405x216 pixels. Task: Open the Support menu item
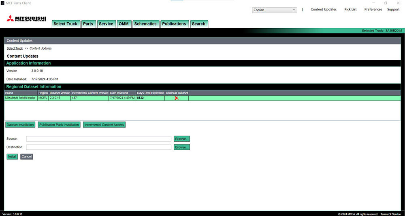point(393,10)
